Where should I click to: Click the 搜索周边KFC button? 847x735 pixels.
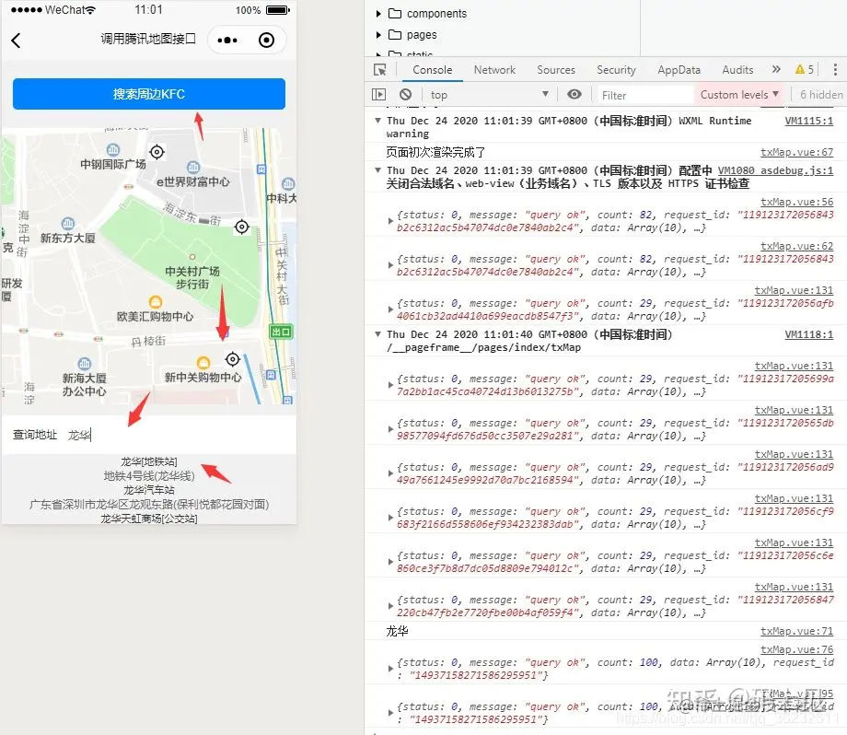149,94
